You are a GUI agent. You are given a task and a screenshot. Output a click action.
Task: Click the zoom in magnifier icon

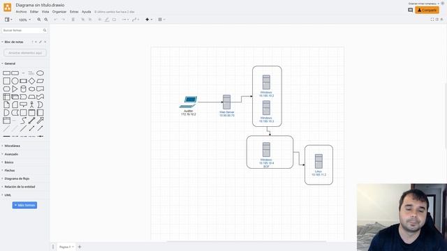click(x=39, y=20)
